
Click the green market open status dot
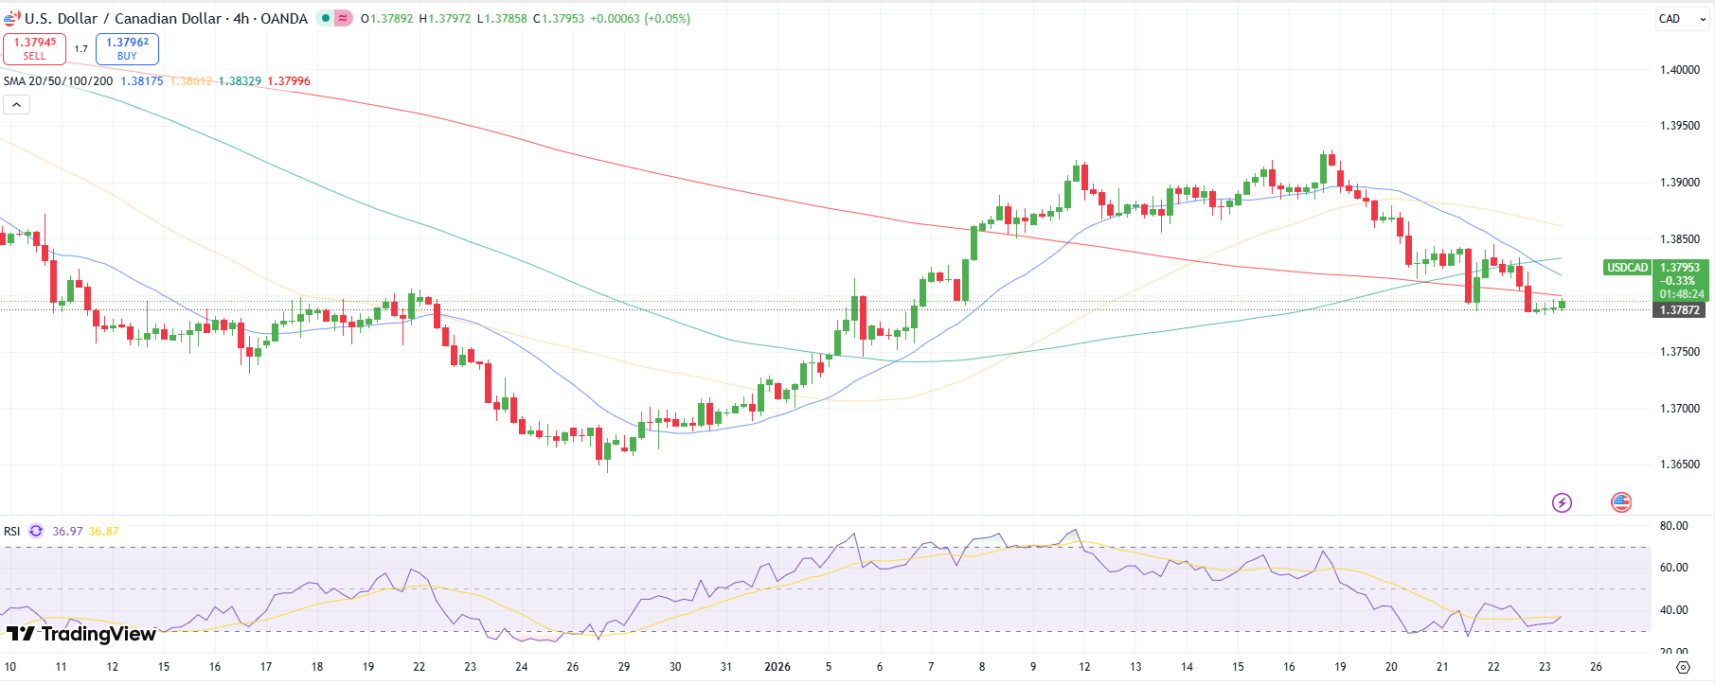[x=326, y=18]
